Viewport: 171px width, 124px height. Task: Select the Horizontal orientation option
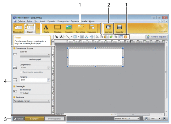pos(21,90)
